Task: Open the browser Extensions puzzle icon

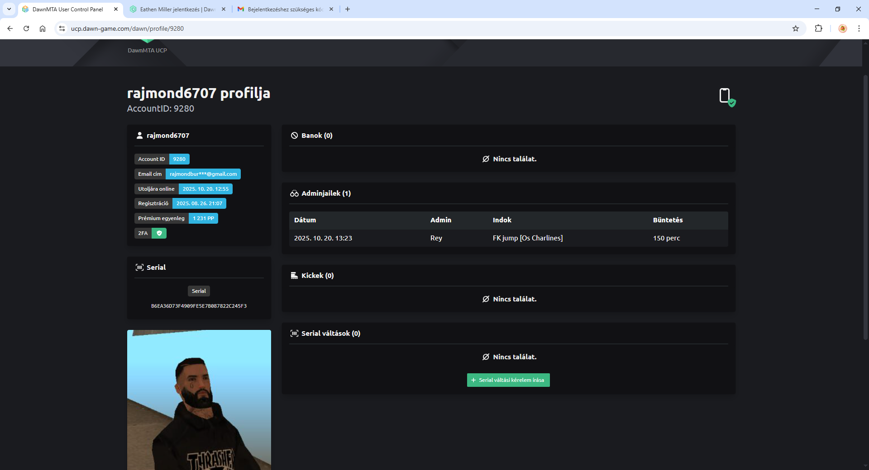Action: click(818, 28)
